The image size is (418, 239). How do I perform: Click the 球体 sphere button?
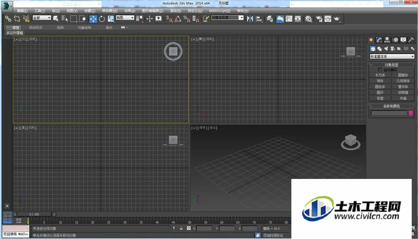380,81
